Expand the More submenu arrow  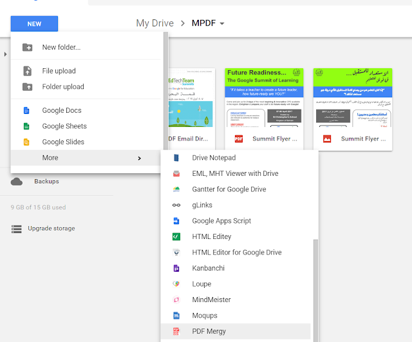point(140,158)
